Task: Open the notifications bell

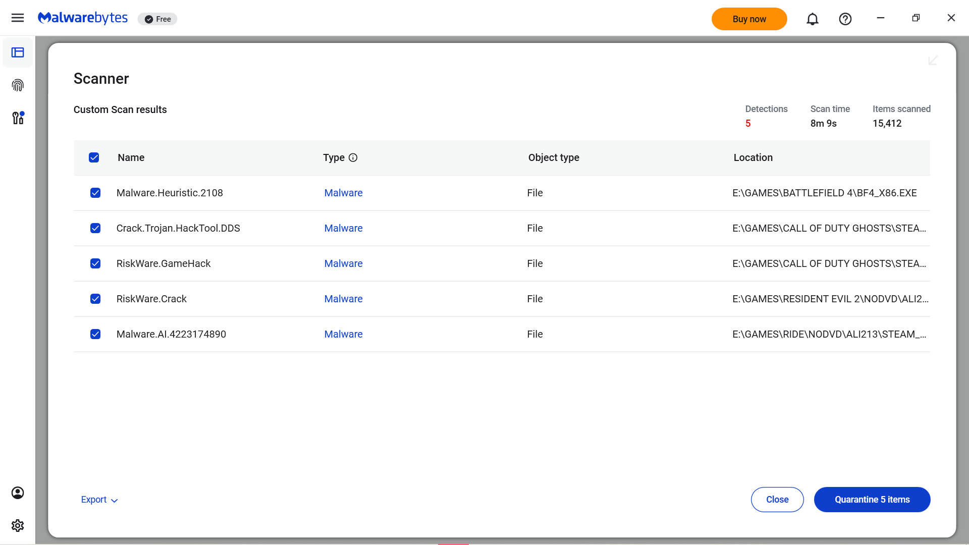Action: click(813, 19)
